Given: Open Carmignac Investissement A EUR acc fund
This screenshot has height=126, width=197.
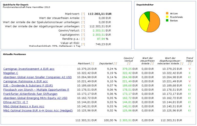Looking at the screenshot, I should click(x=29, y=69).
